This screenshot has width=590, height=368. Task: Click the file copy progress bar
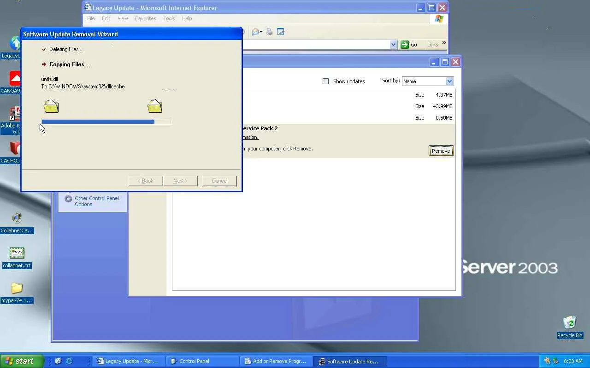pyautogui.click(x=106, y=122)
